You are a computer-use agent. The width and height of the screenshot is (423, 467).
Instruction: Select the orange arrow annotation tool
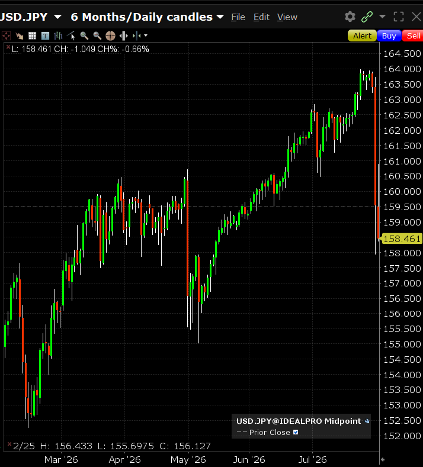(x=20, y=36)
